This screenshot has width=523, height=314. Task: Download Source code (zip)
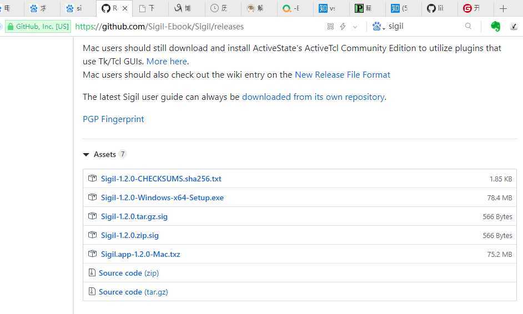[x=129, y=273]
